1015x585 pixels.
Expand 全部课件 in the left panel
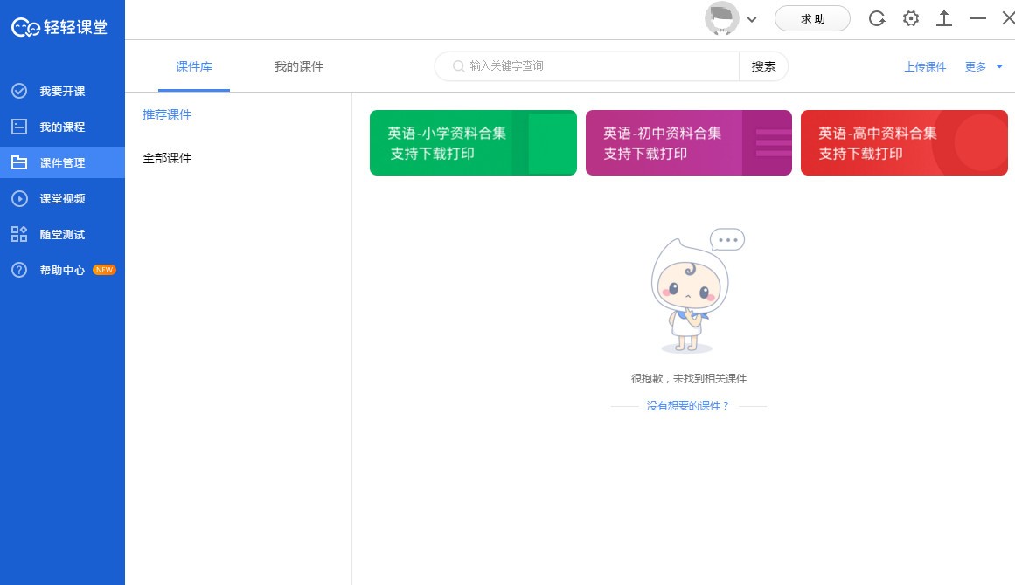[167, 158]
